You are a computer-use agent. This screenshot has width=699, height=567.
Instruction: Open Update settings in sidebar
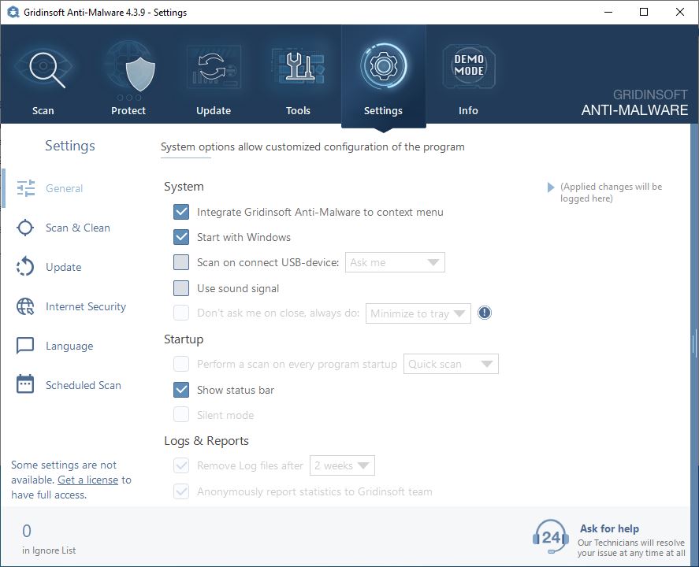point(64,267)
